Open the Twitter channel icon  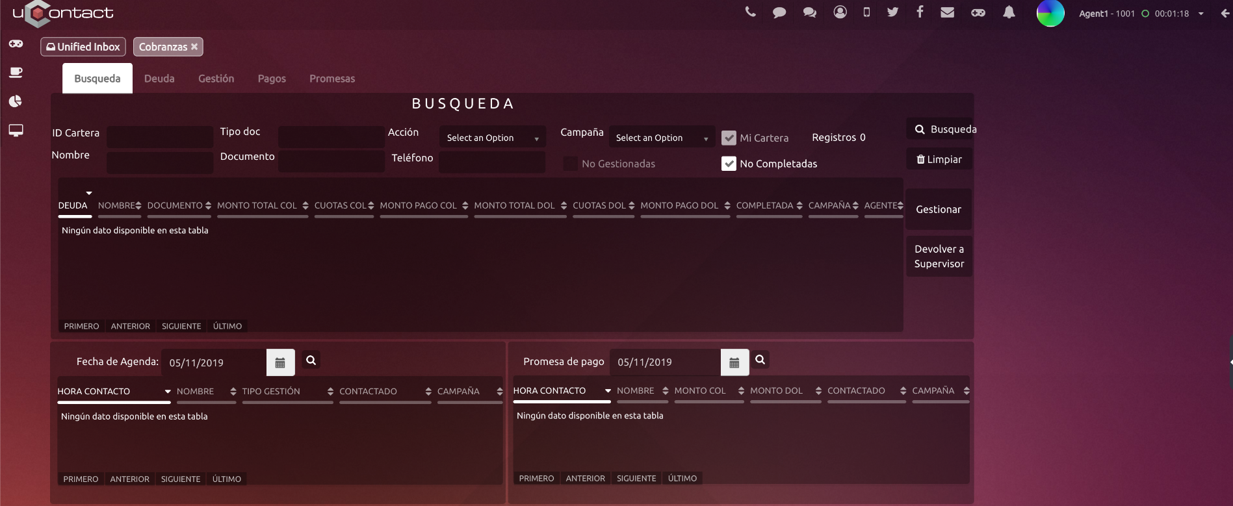[x=892, y=12]
